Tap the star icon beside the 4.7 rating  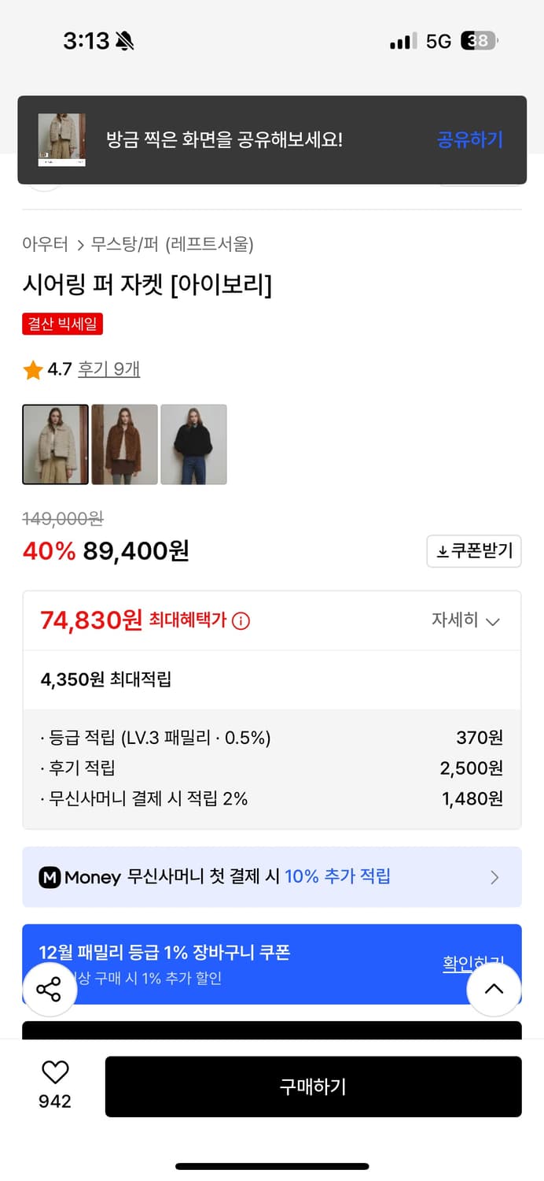31,368
